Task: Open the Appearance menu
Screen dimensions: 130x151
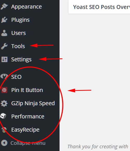Action: (x=27, y=7)
